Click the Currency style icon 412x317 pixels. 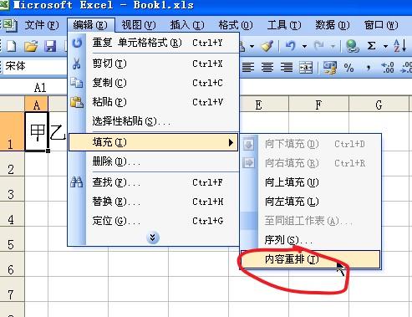coord(330,68)
